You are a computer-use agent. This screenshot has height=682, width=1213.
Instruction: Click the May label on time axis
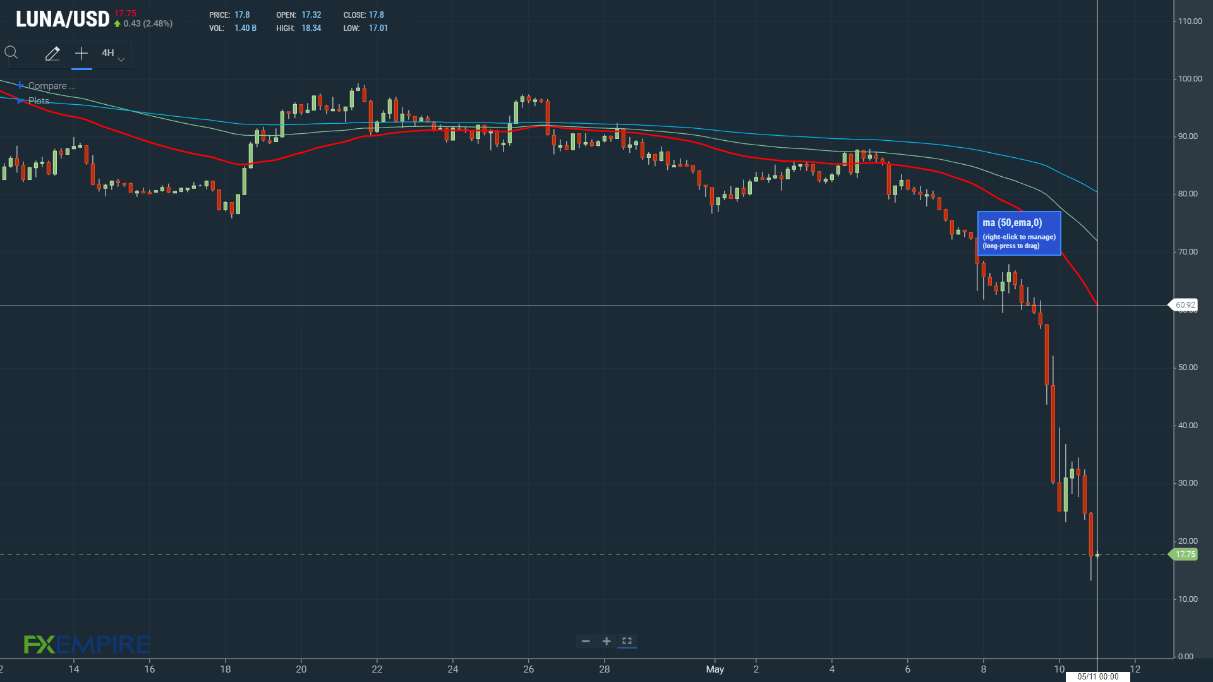(715, 669)
